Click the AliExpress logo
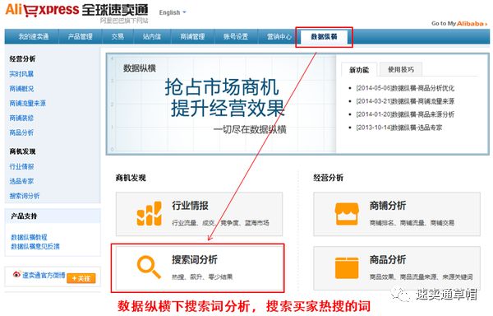Screen dimensions: 493x316 [76, 11]
